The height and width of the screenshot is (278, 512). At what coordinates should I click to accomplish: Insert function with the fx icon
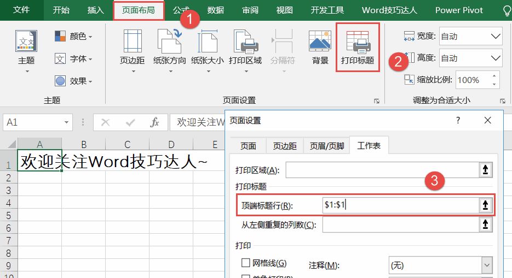(x=154, y=122)
